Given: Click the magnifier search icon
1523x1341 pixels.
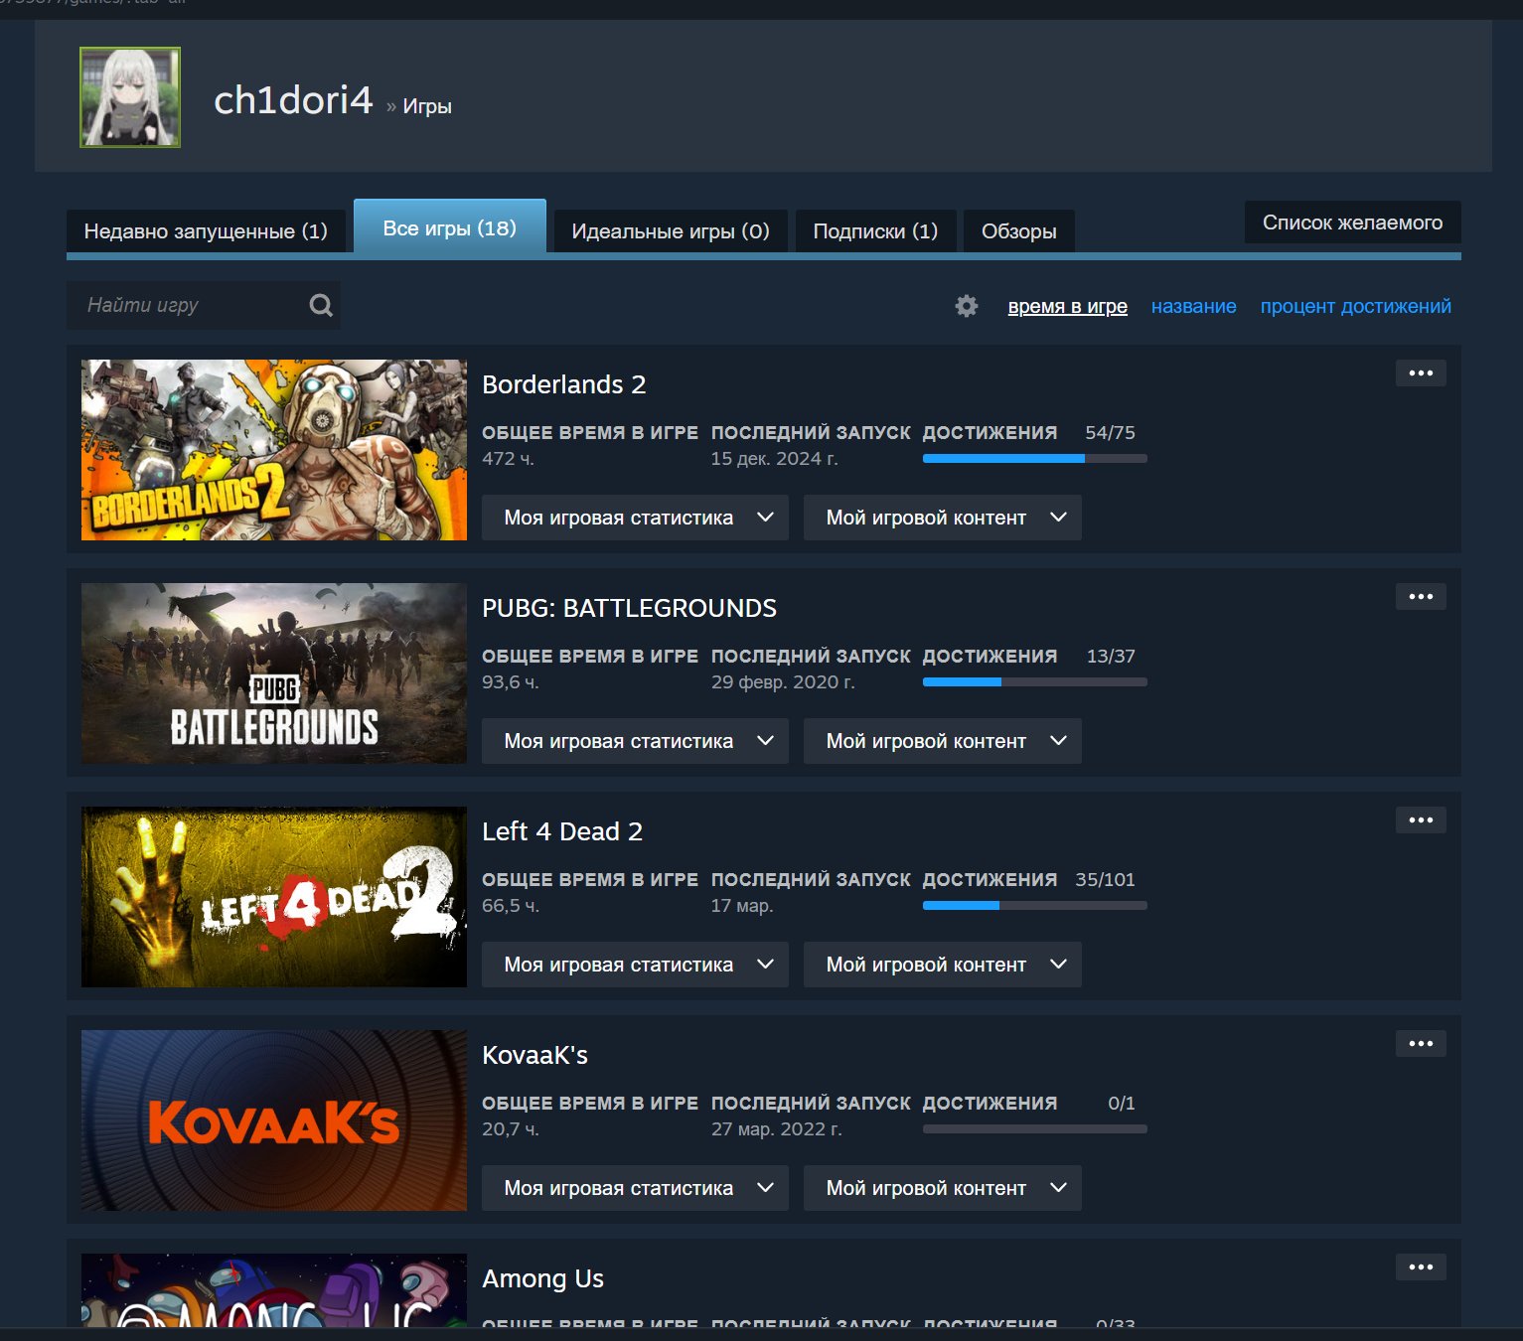Looking at the screenshot, I should tap(320, 305).
